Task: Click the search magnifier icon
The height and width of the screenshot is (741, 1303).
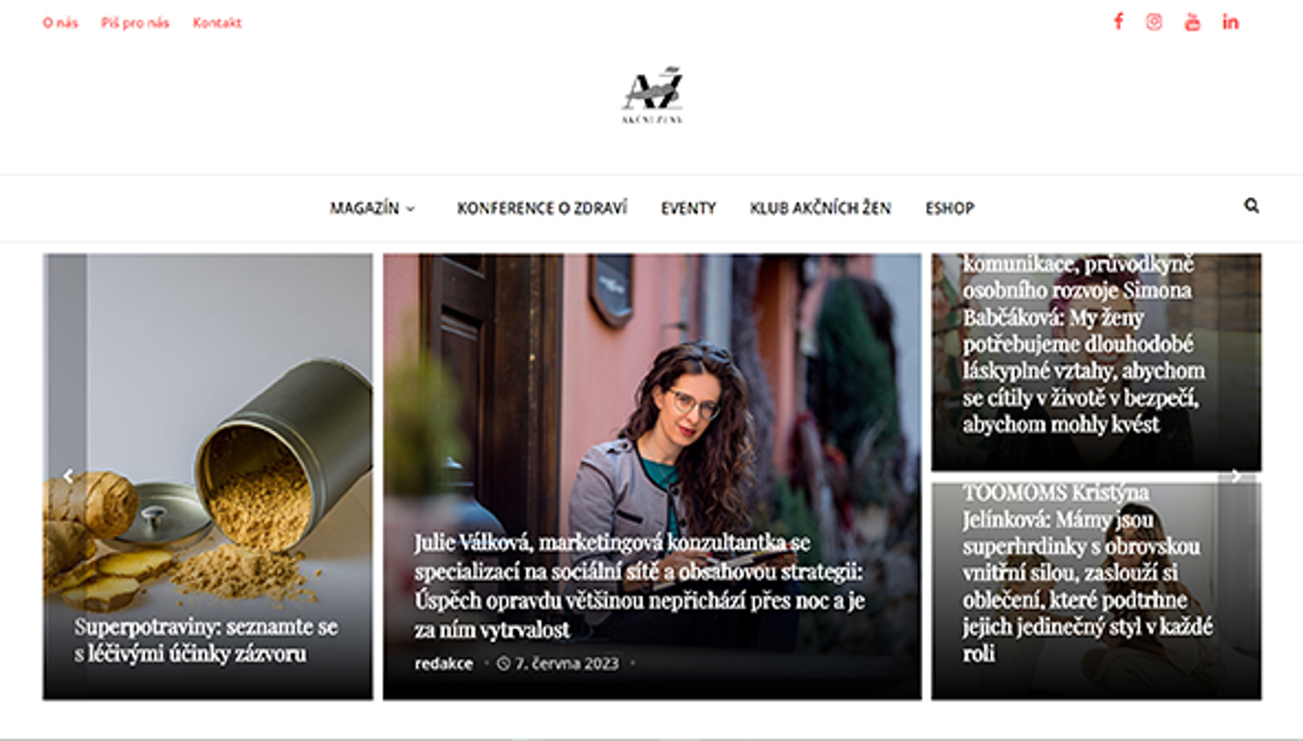Action: [x=1251, y=206]
